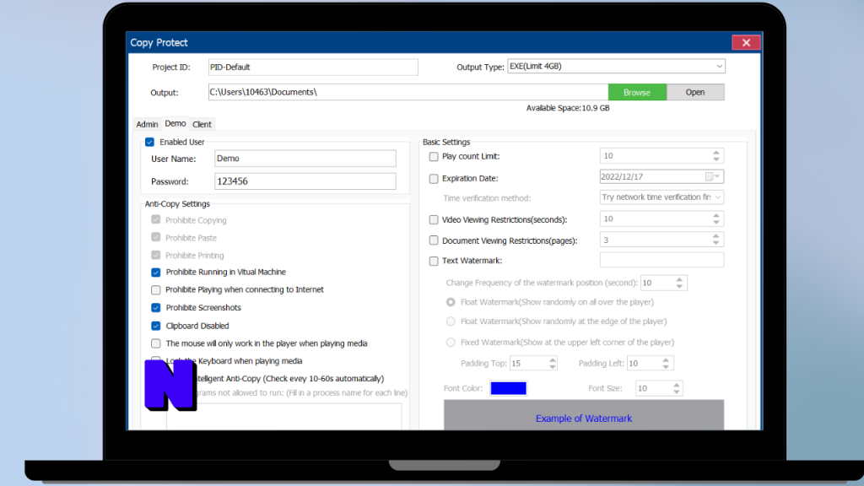Click the Available Space 10.9 GB text
This screenshot has width=864, height=486.
(x=568, y=108)
